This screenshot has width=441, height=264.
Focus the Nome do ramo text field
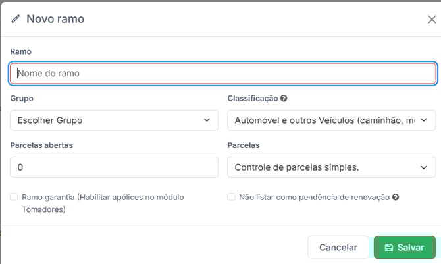pyautogui.click(x=222, y=74)
